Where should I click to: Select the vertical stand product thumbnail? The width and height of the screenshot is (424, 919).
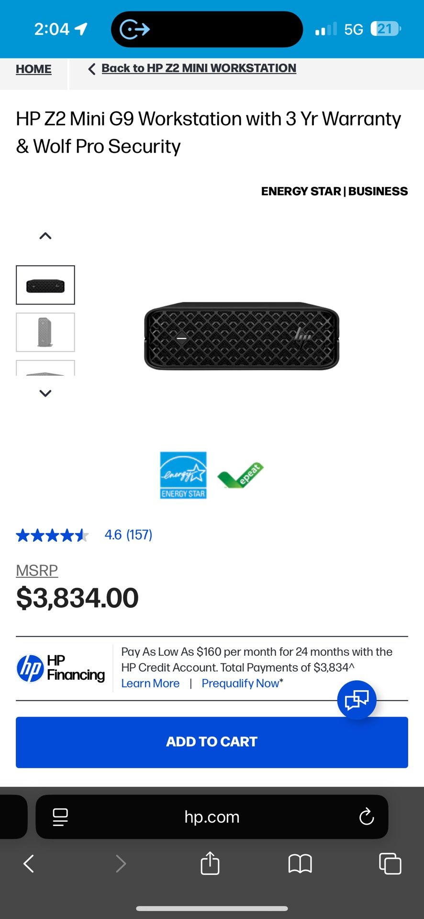tap(45, 332)
